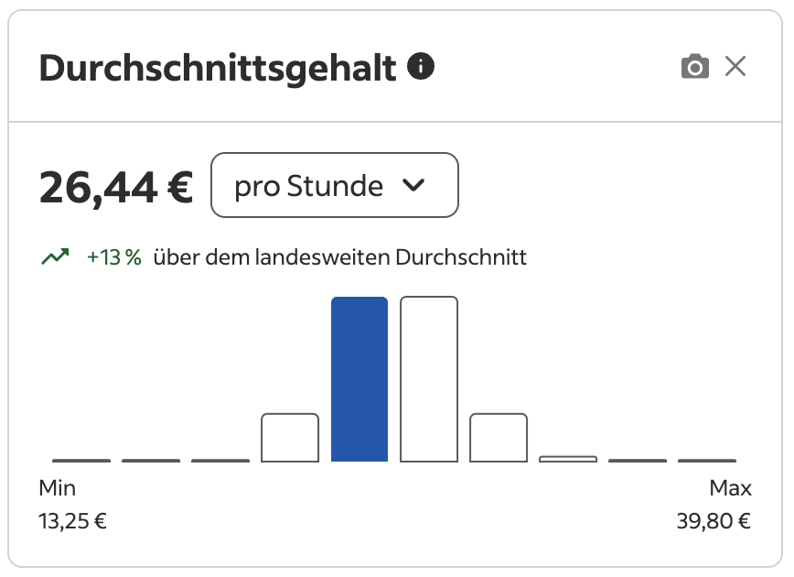The image size is (794, 577).
Task: Expand the salary period combo box
Action: click(x=334, y=186)
